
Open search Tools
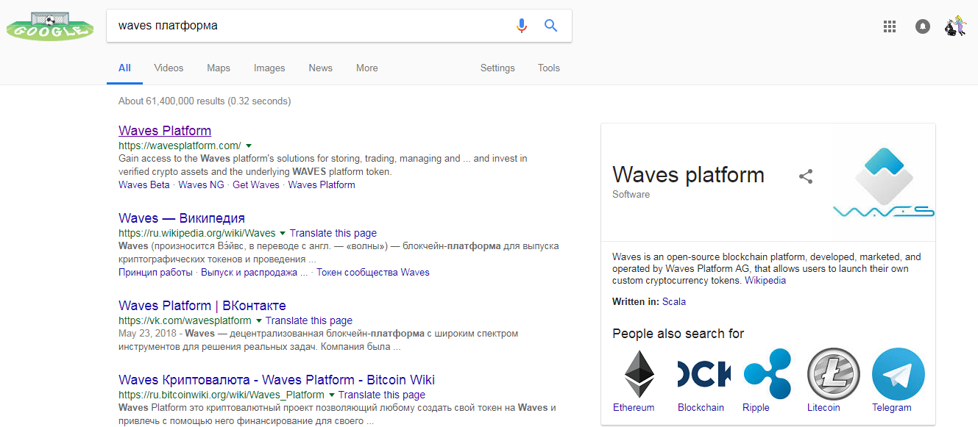(549, 68)
